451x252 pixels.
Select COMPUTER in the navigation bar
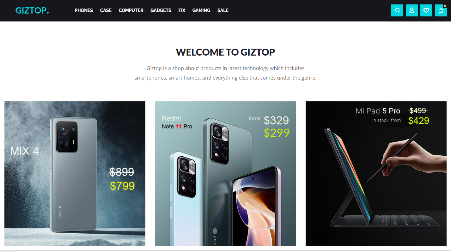click(x=131, y=10)
